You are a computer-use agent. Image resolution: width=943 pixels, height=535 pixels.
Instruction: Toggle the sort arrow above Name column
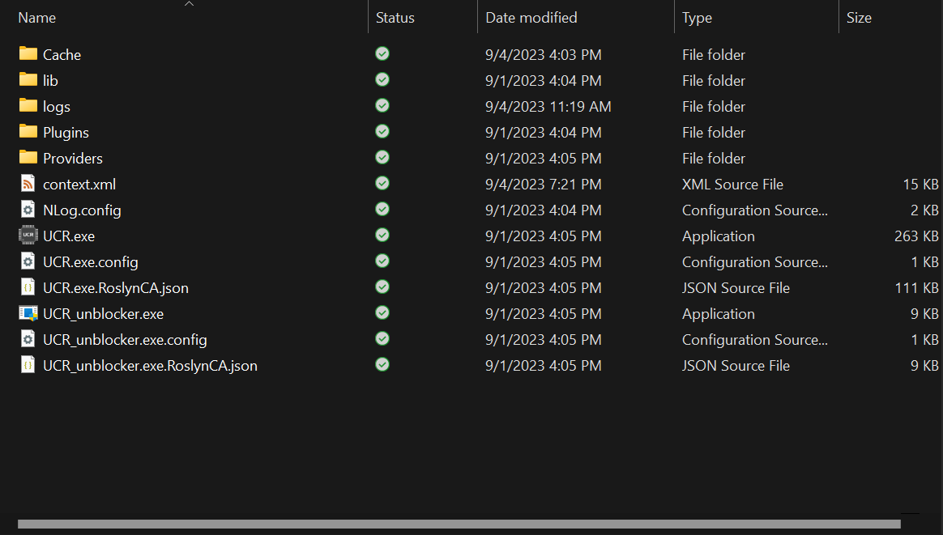(x=189, y=3)
